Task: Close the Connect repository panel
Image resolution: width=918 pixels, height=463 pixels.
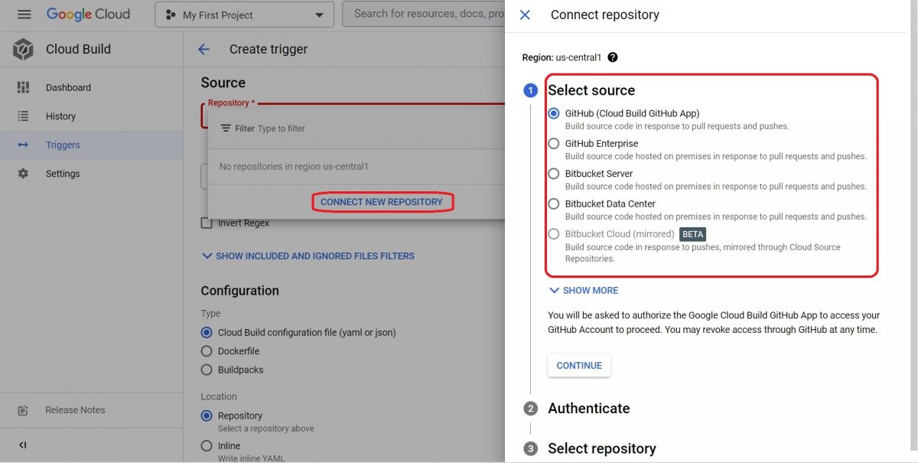Action: point(523,15)
